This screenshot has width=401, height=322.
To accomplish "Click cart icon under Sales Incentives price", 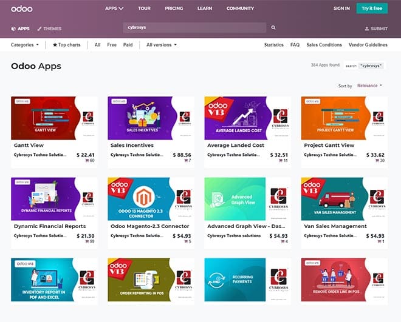I will tap(185, 161).
